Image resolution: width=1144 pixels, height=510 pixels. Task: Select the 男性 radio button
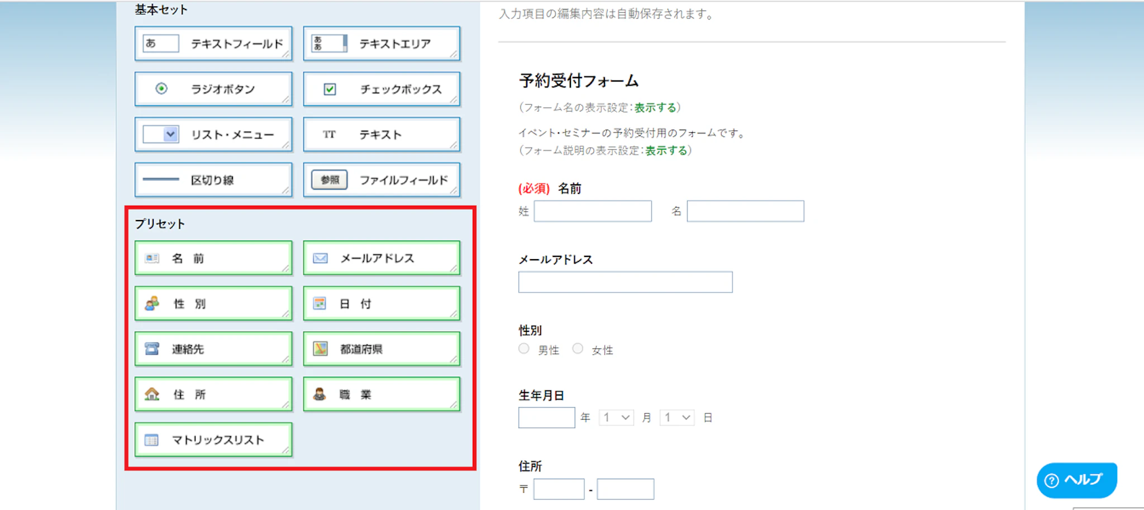coord(524,349)
